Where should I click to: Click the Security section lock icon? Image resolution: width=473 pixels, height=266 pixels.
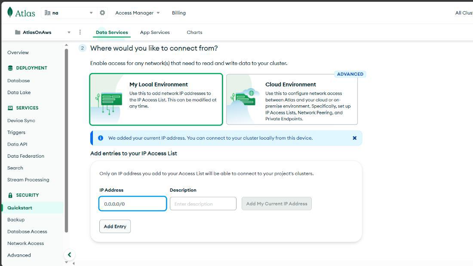[10, 195]
